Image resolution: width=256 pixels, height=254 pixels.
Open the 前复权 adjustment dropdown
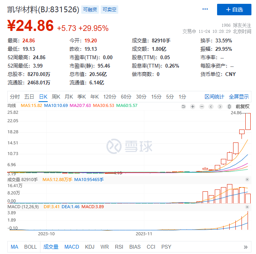click(x=242, y=107)
